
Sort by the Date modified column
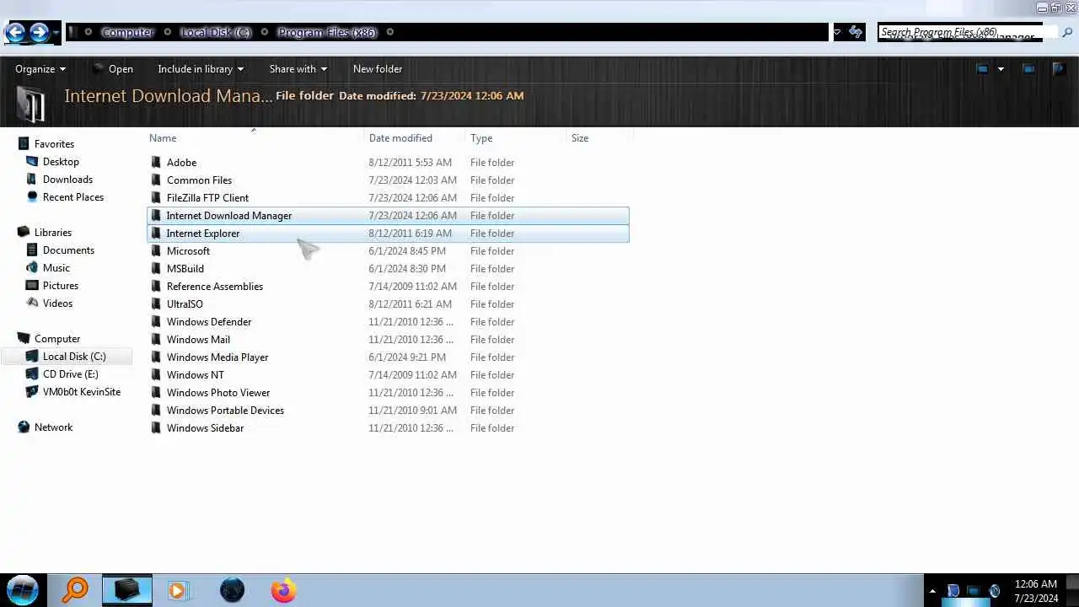[x=400, y=138]
